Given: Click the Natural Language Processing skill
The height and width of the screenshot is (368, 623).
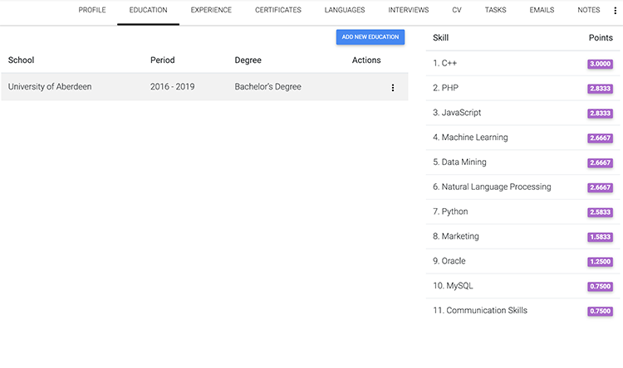Looking at the screenshot, I should 496,187.
